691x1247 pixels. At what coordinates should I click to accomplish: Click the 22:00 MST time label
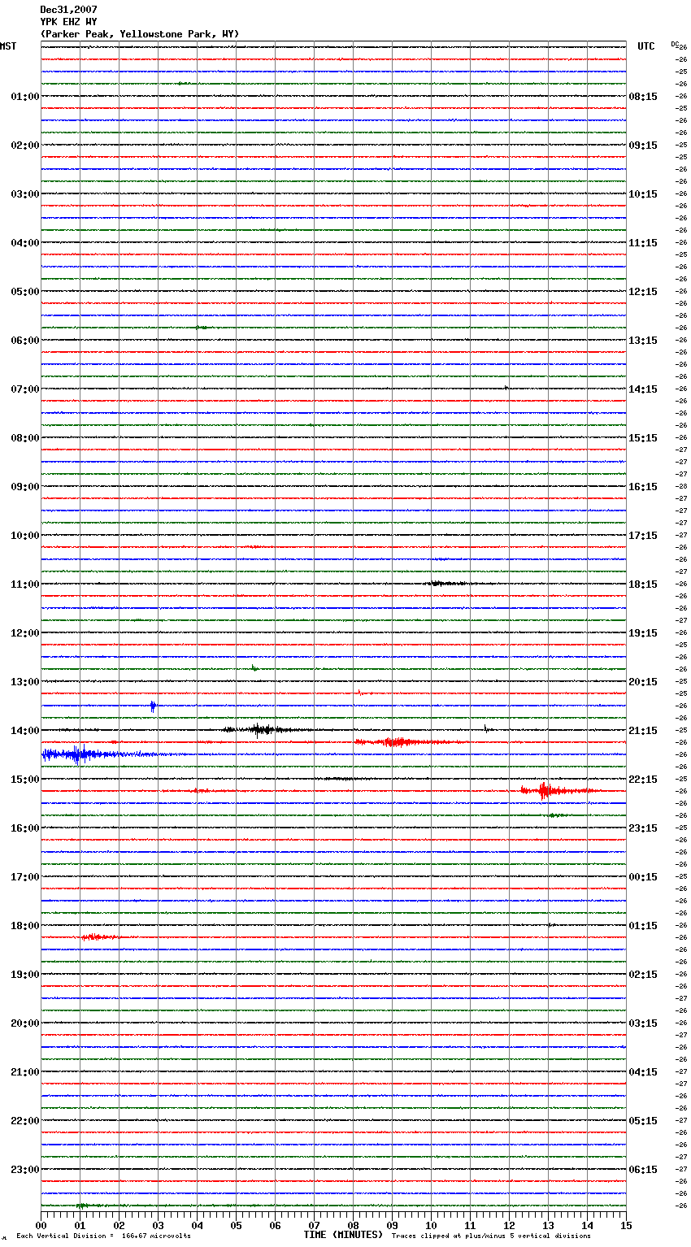24,1121
